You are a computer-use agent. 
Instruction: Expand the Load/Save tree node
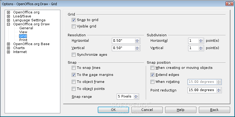pos(8,16)
